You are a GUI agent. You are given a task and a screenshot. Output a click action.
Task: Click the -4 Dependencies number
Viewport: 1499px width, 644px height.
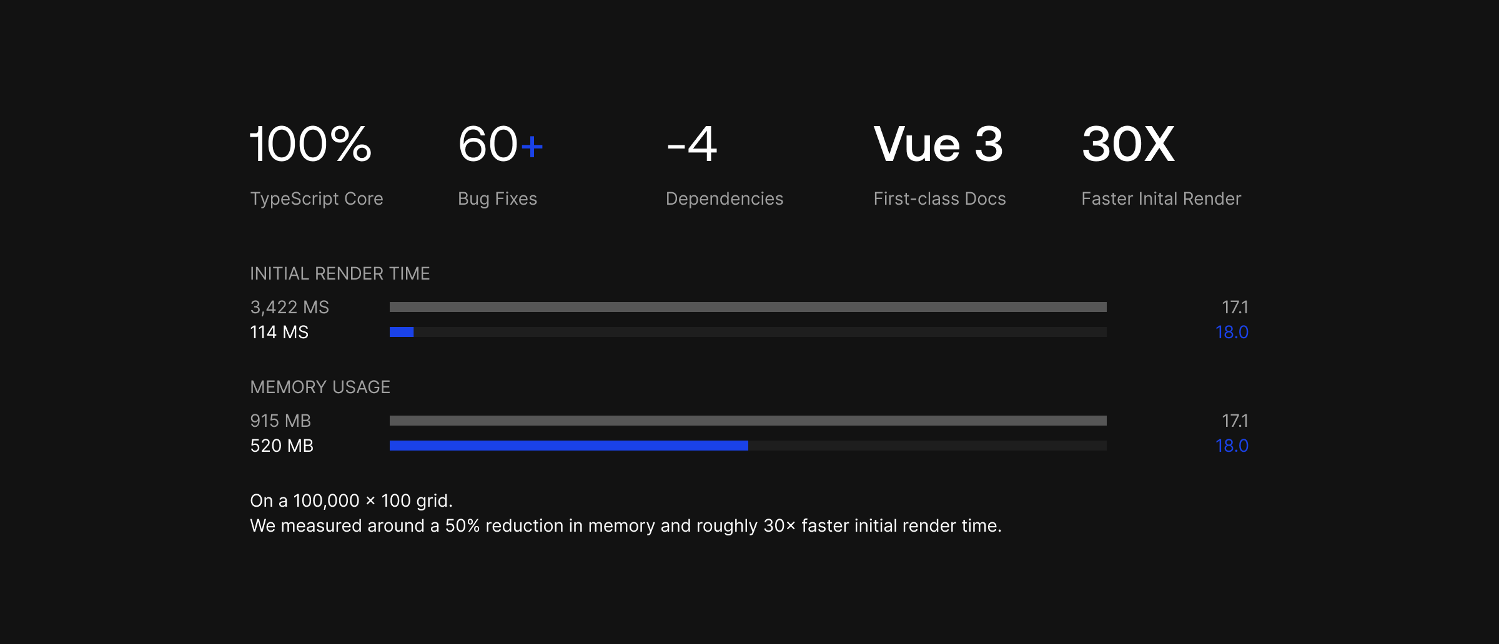pyautogui.click(x=692, y=144)
